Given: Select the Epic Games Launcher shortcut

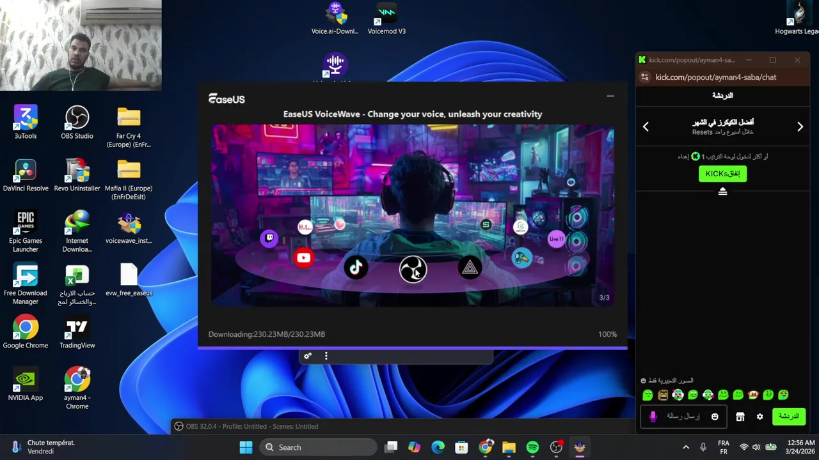Looking at the screenshot, I should pos(26,231).
